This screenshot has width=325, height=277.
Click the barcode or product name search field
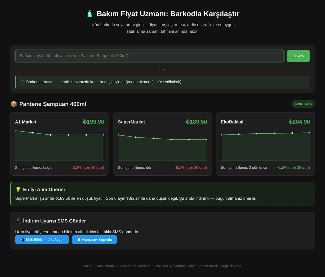tap(149, 56)
